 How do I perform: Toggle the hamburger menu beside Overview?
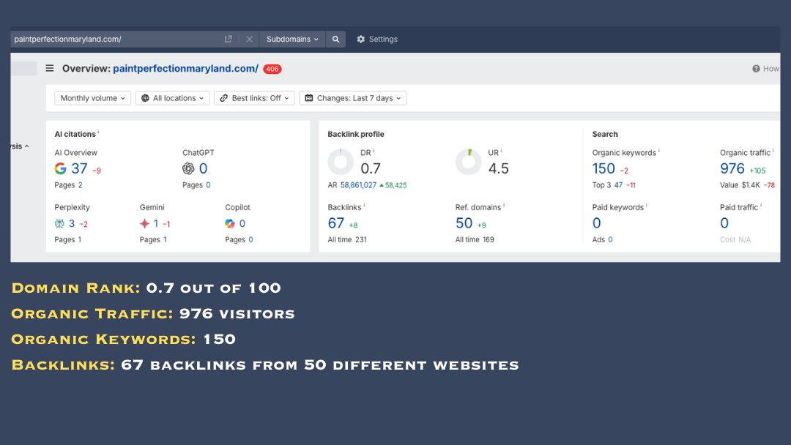pos(50,69)
